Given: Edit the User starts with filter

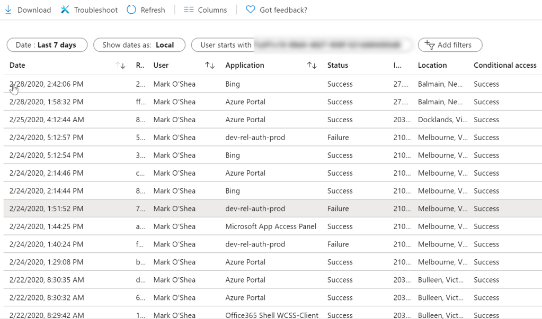Looking at the screenshot, I should click(x=302, y=45).
